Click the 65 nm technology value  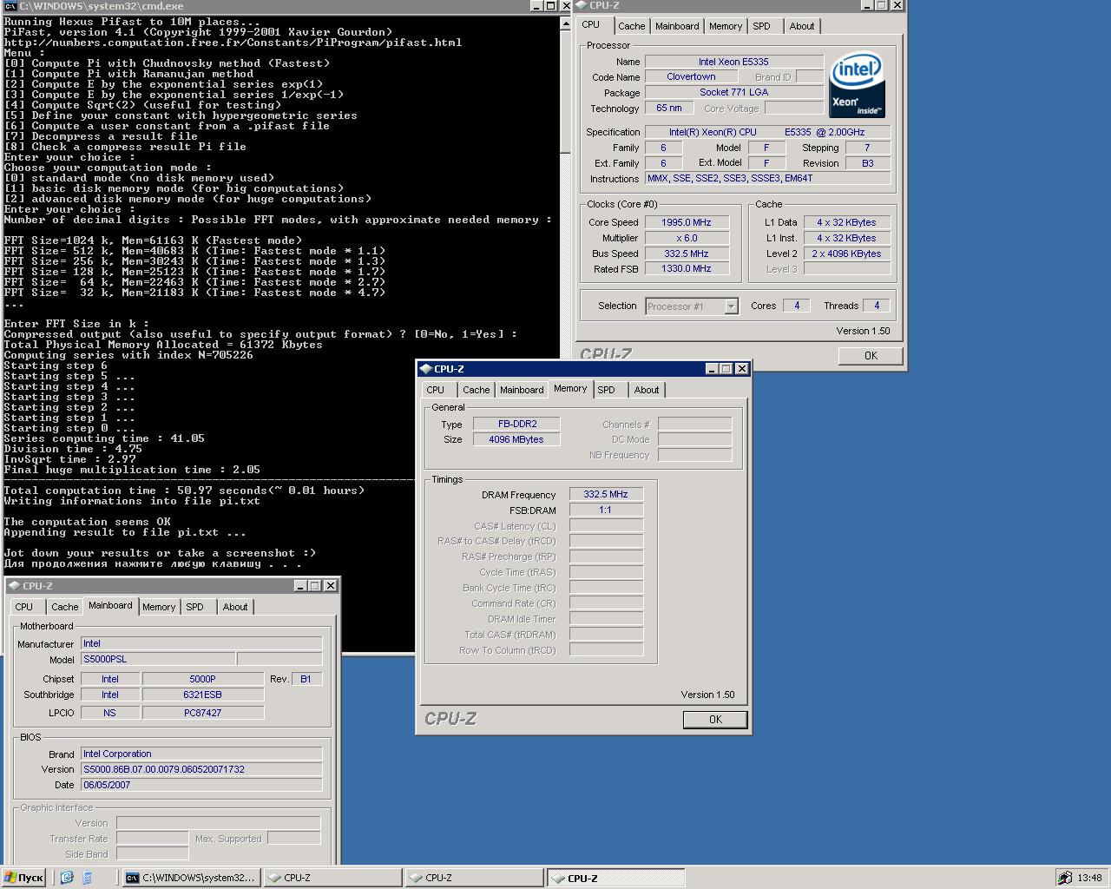coord(668,109)
